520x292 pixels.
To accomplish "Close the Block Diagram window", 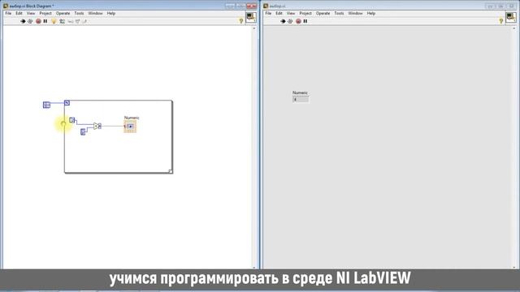I will tap(252, 6).
